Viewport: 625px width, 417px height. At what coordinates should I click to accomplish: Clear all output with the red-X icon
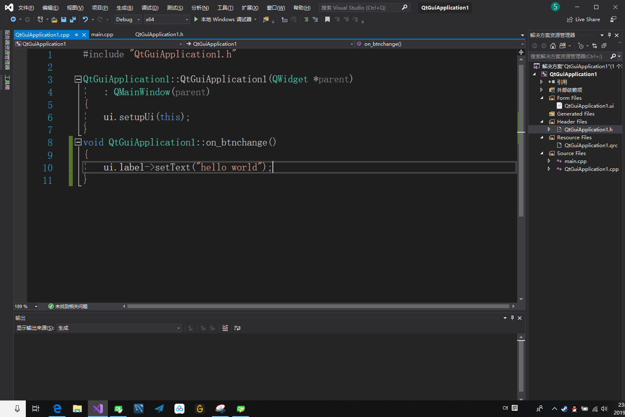[225, 328]
